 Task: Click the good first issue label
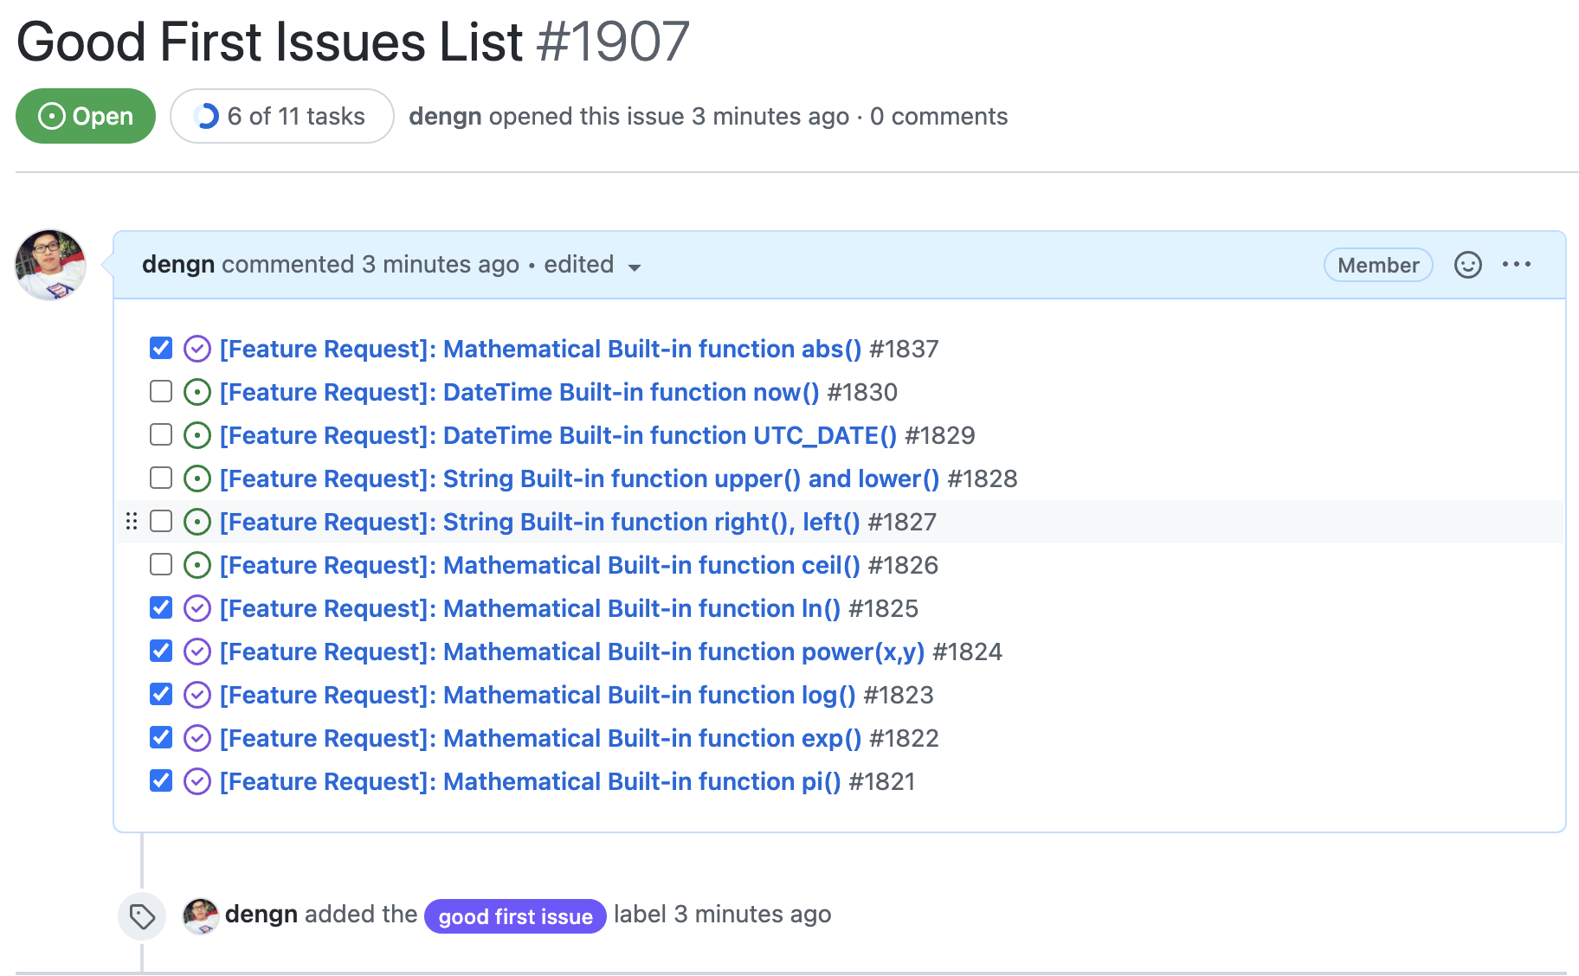click(515, 916)
